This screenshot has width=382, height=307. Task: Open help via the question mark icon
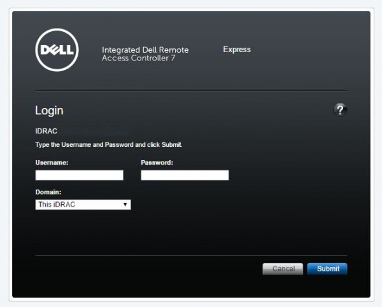click(x=340, y=110)
